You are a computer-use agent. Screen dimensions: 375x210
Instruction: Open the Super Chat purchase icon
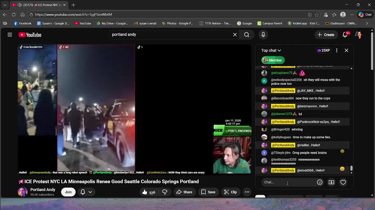point(331,182)
